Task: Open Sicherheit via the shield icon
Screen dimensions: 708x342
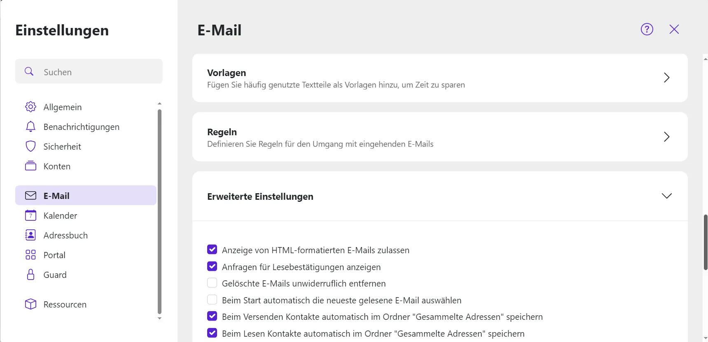Action: [x=30, y=146]
